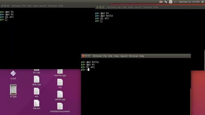Image resolution: width=205 pixels, height=115 pixels.
Task: Open File menu in p1 terminal window
Action: [24, 6]
